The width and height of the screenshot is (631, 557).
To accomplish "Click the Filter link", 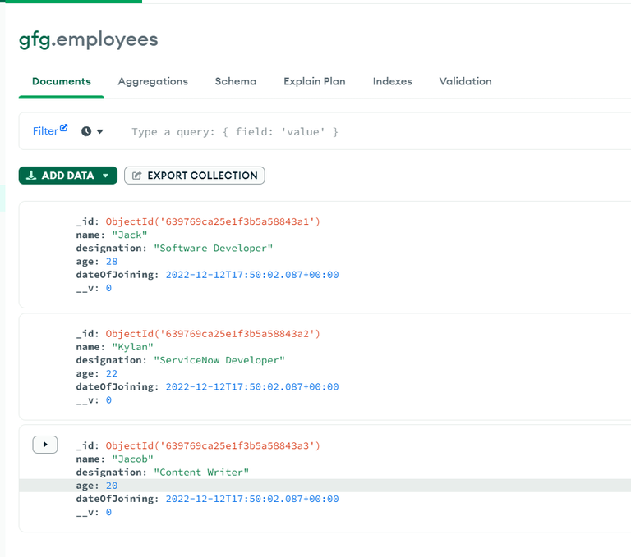I will pos(45,131).
